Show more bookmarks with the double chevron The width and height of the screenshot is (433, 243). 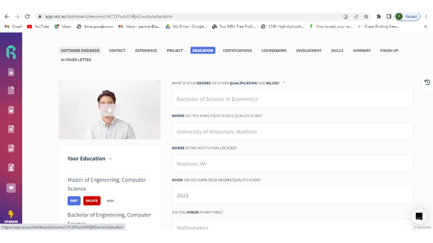coord(425,26)
